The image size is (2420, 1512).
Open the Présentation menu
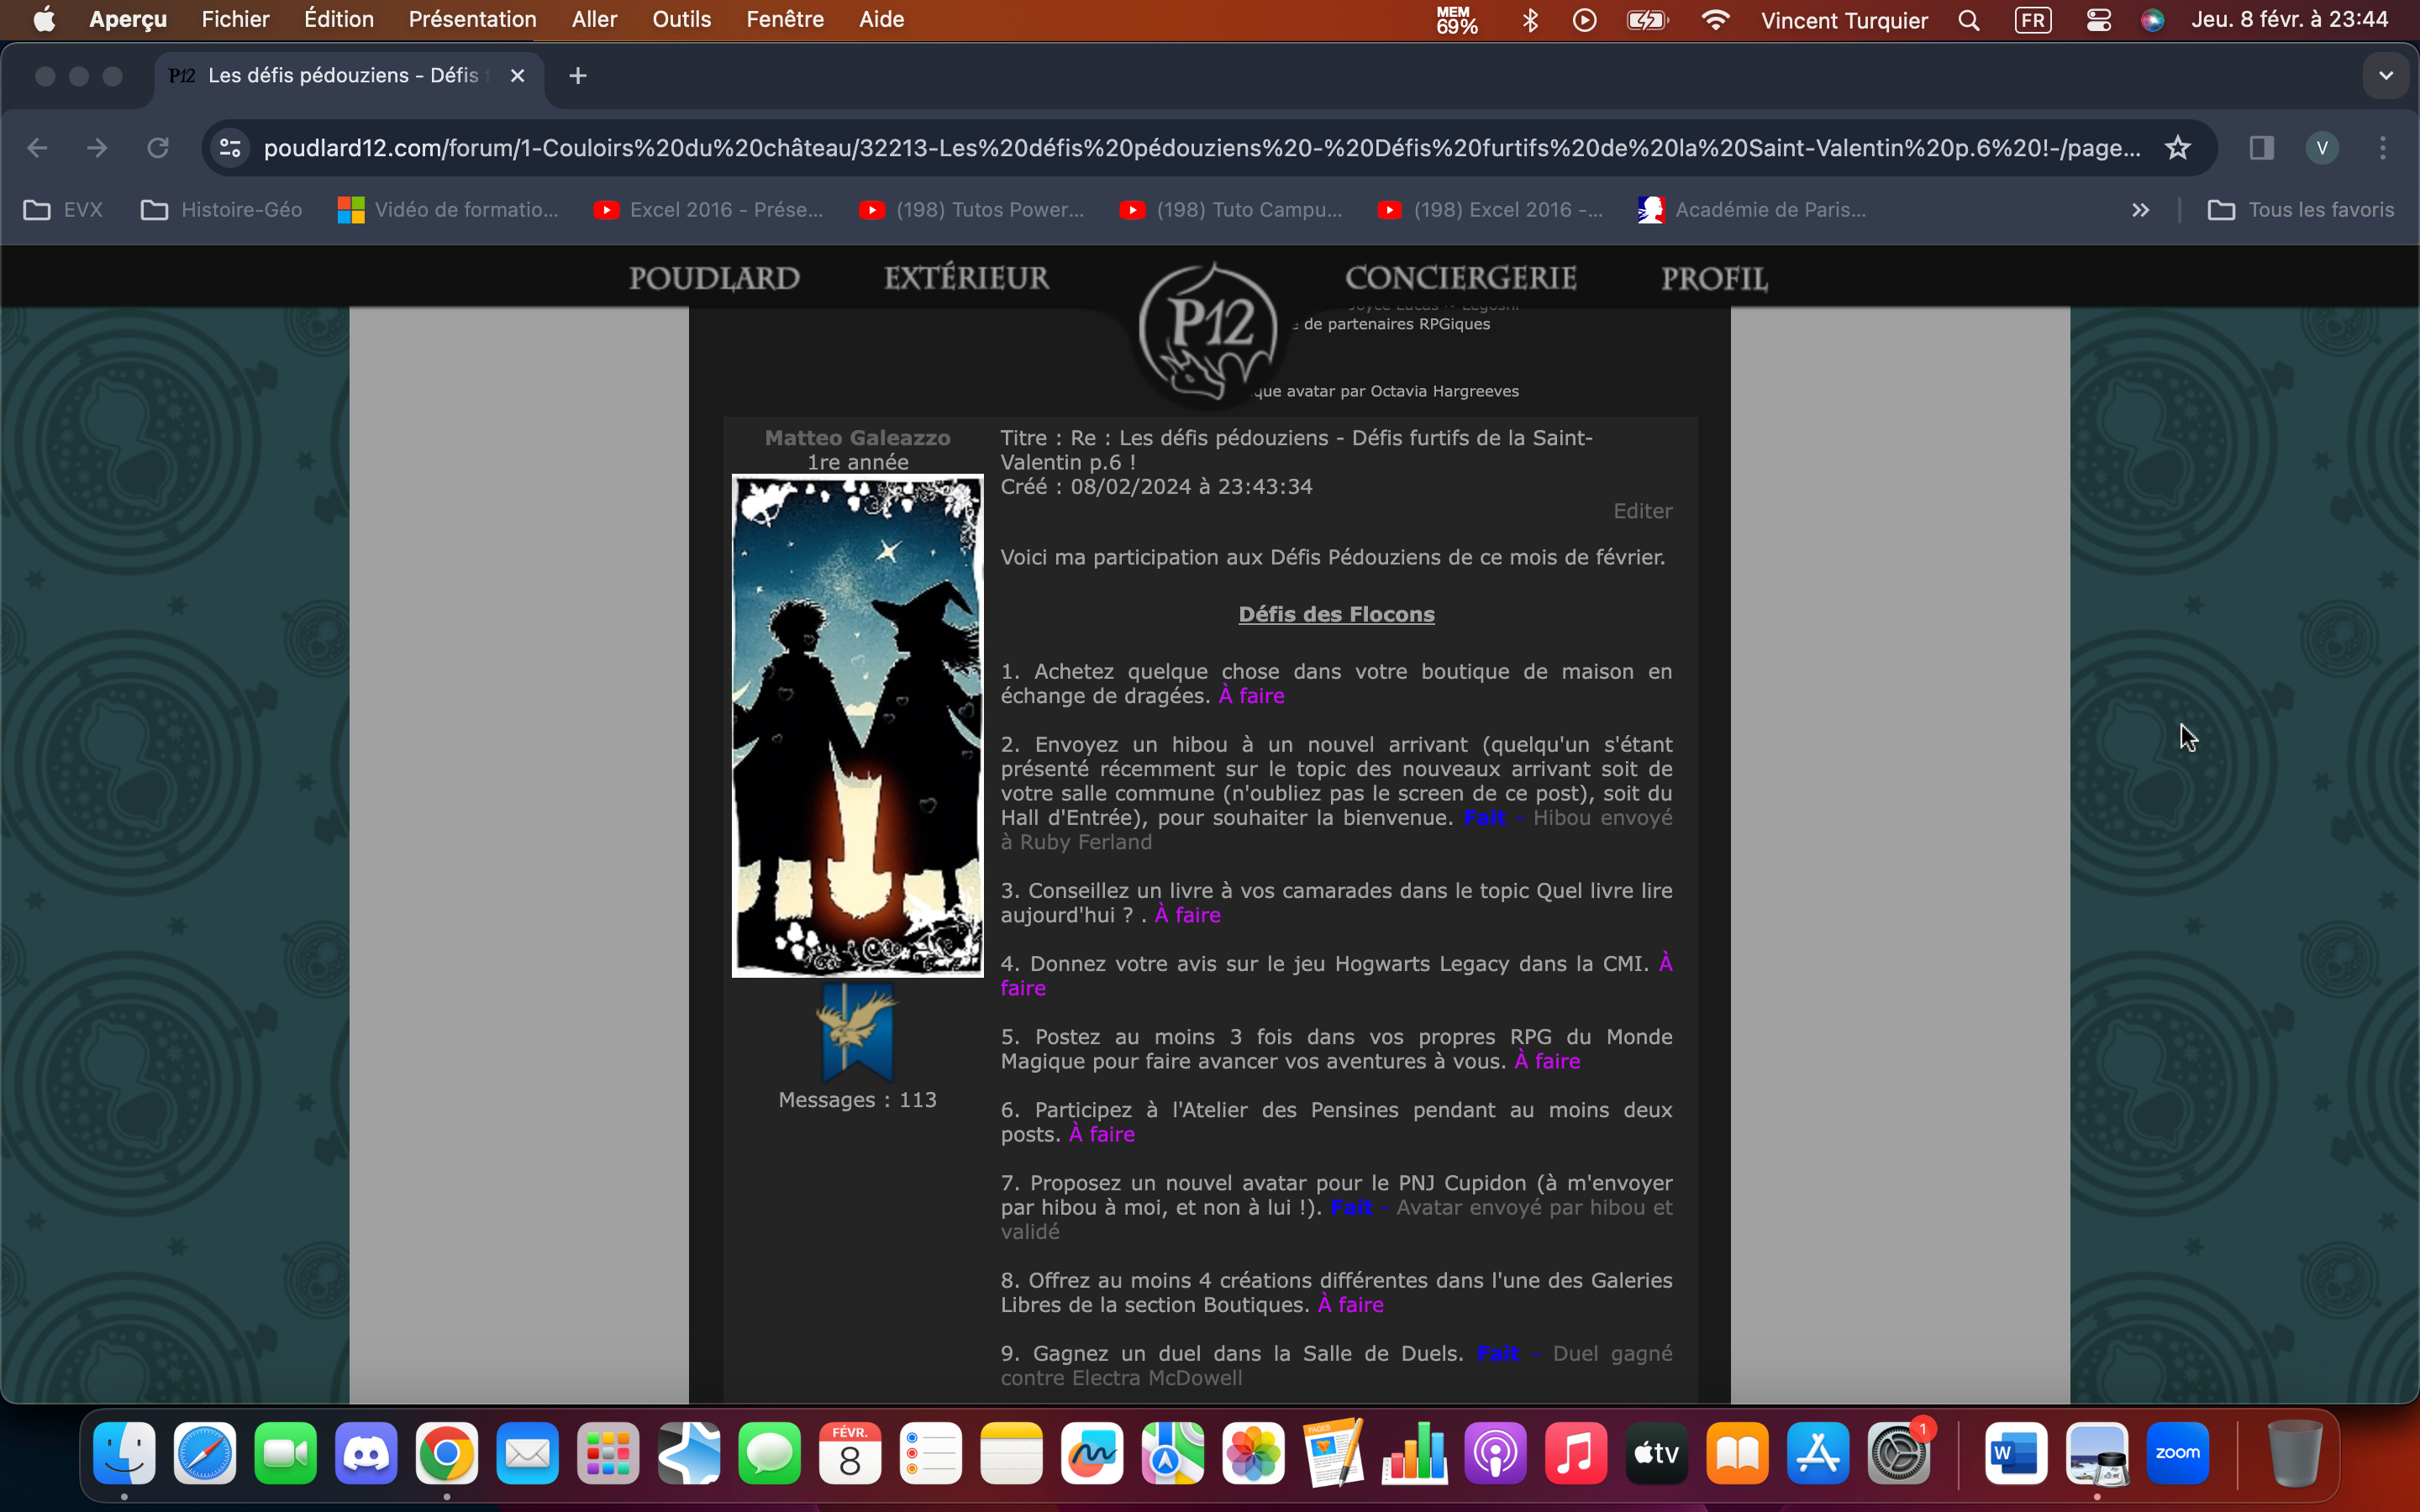click(x=472, y=20)
